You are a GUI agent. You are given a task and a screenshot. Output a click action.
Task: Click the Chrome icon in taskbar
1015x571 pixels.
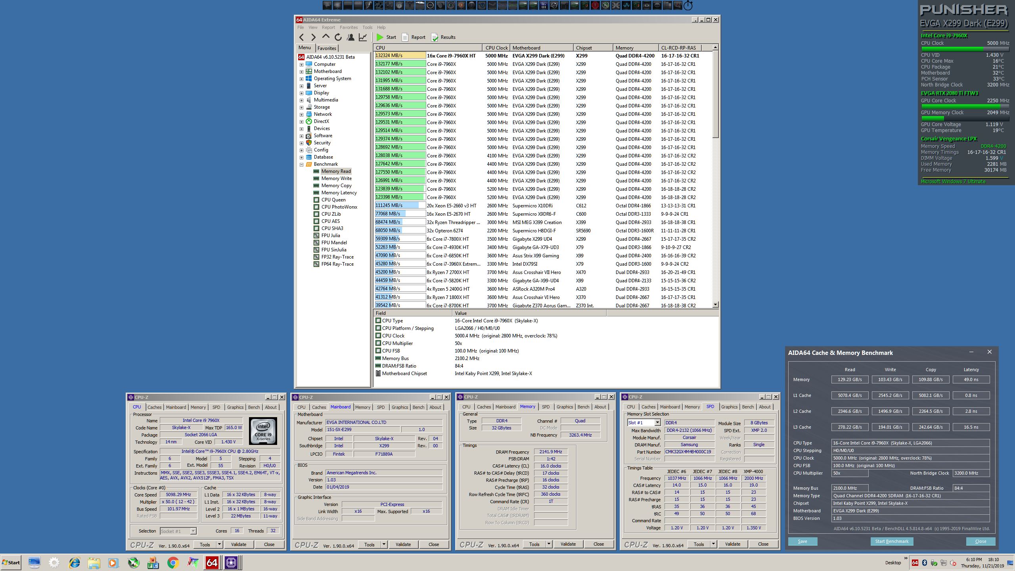click(173, 563)
